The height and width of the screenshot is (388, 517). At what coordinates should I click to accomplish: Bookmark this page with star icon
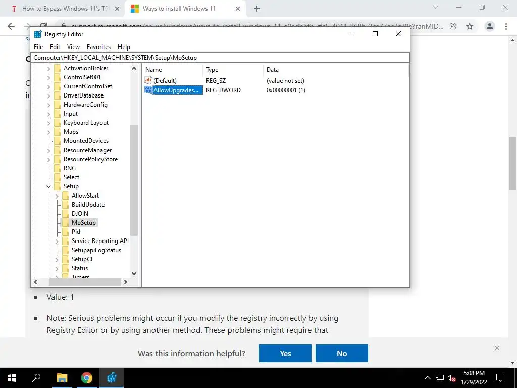(x=470, y=26)
